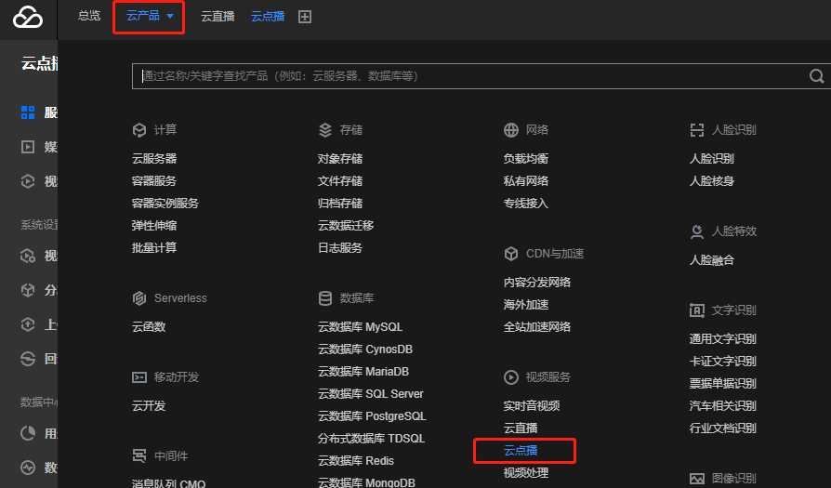Click the sidebar callback sync icon
Screen dimensions: 831x488
click(x=28, y=359)
